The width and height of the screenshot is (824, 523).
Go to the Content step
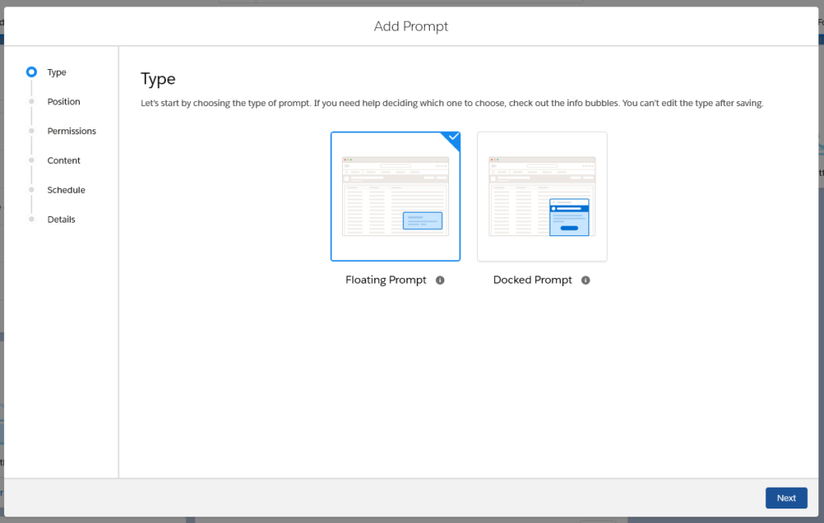click(x=64, y=161)
